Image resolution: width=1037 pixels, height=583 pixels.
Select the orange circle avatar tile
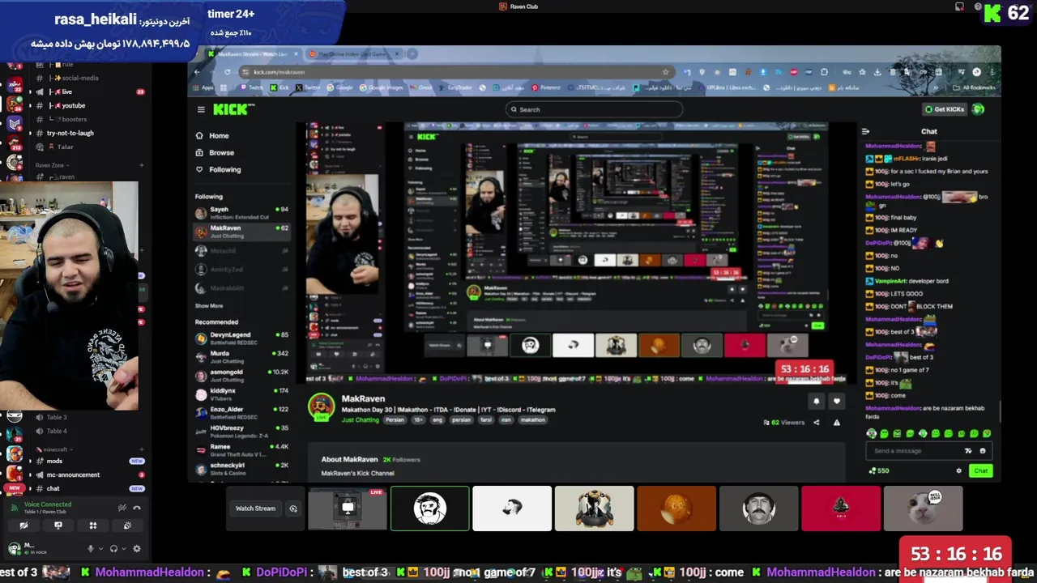tap(676, 509)
